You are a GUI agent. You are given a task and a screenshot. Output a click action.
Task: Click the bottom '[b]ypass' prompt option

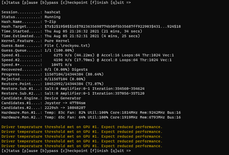[x=49, y=151]
